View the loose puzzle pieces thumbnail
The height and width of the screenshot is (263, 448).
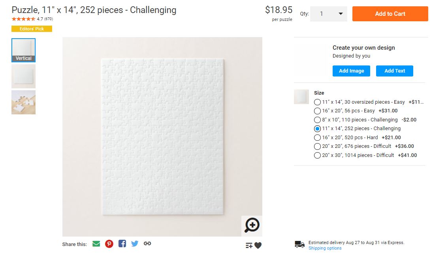[23, 103]
